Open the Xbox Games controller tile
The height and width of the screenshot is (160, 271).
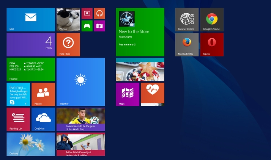pyautogui.click(x=87, y=26)
